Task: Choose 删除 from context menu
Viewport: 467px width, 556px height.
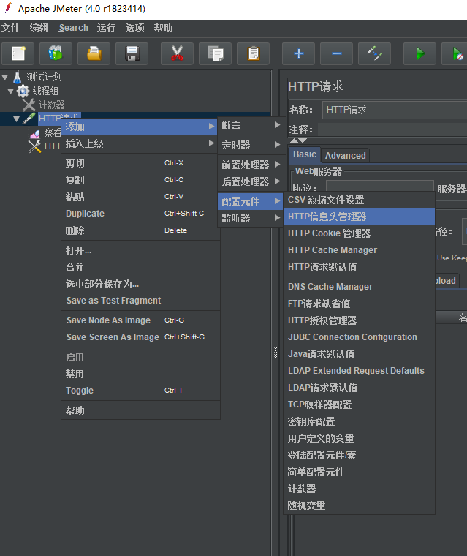Action: pos(140,230)
